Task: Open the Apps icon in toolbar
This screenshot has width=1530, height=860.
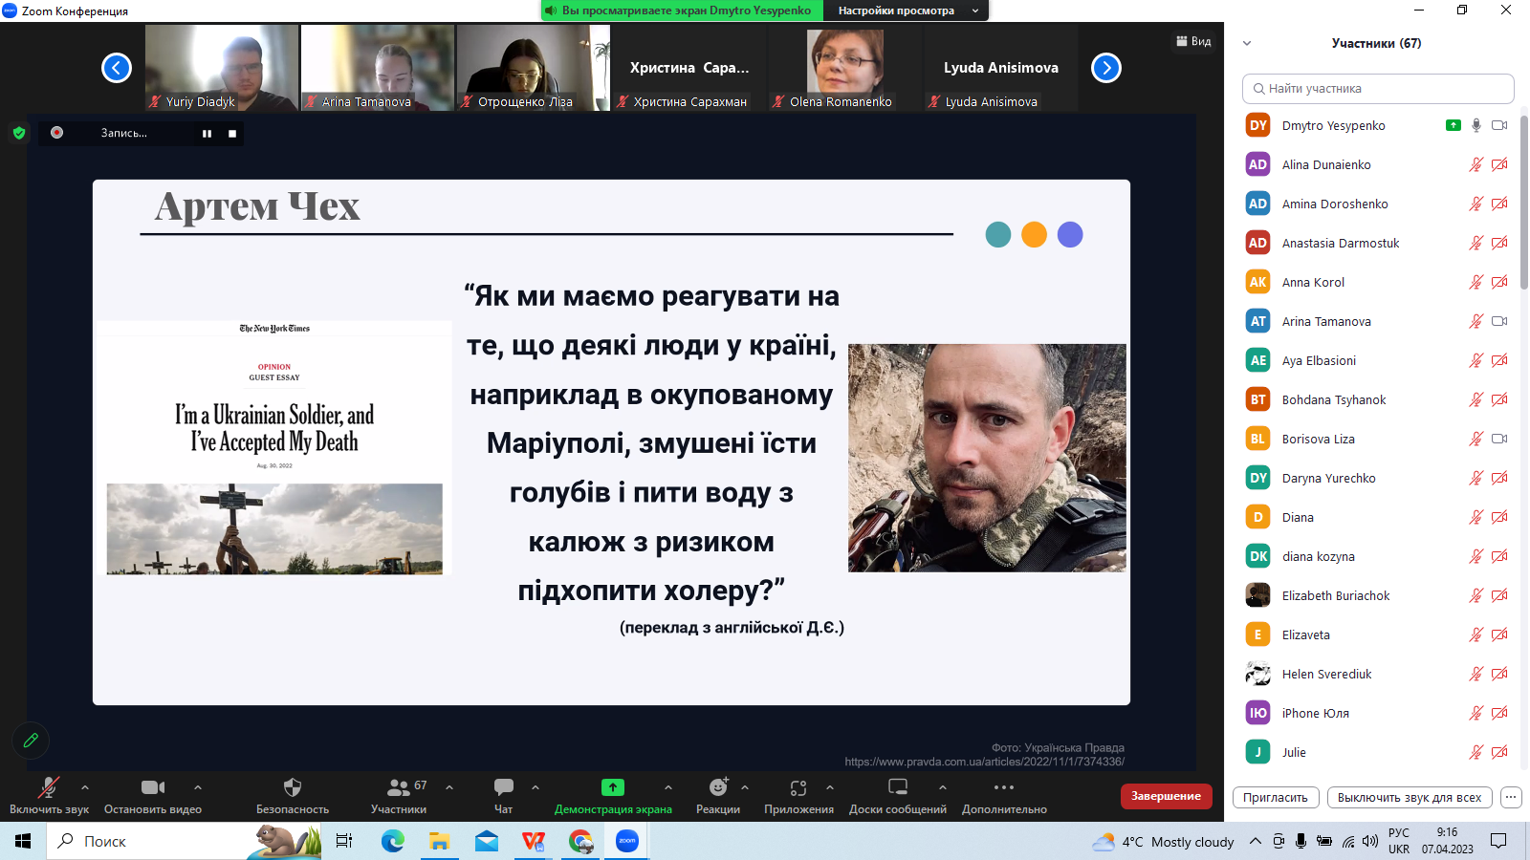Action: tap(798, 788)
